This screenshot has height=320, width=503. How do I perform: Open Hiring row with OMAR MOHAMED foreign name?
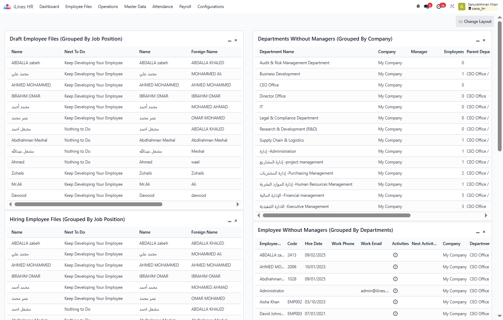tap(124, 298)
